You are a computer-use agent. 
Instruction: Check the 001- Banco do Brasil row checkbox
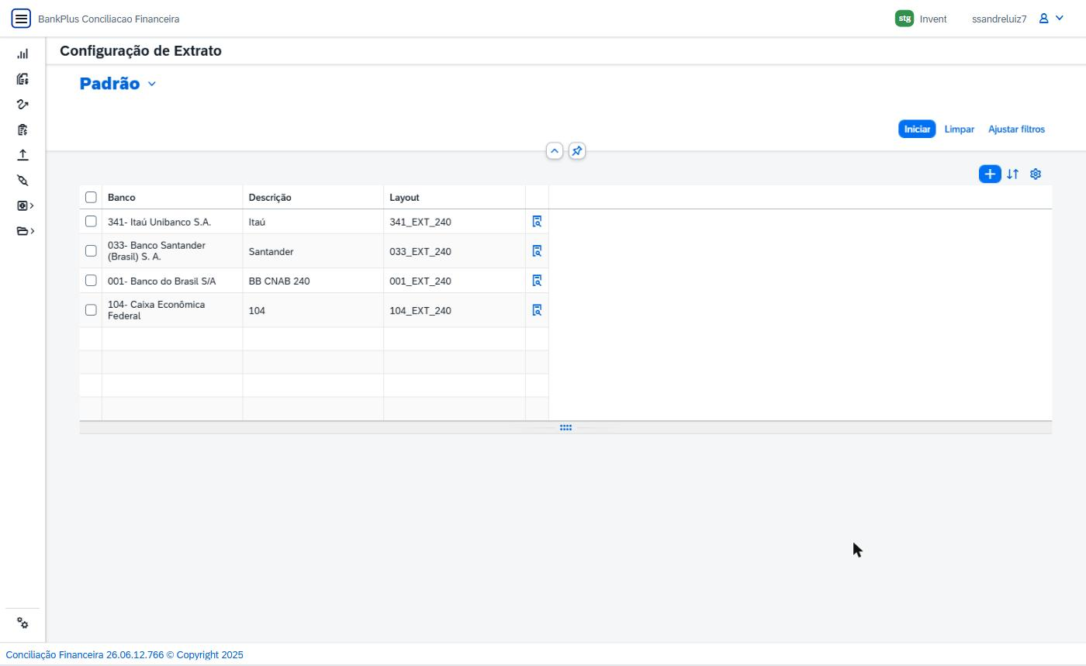91,281
